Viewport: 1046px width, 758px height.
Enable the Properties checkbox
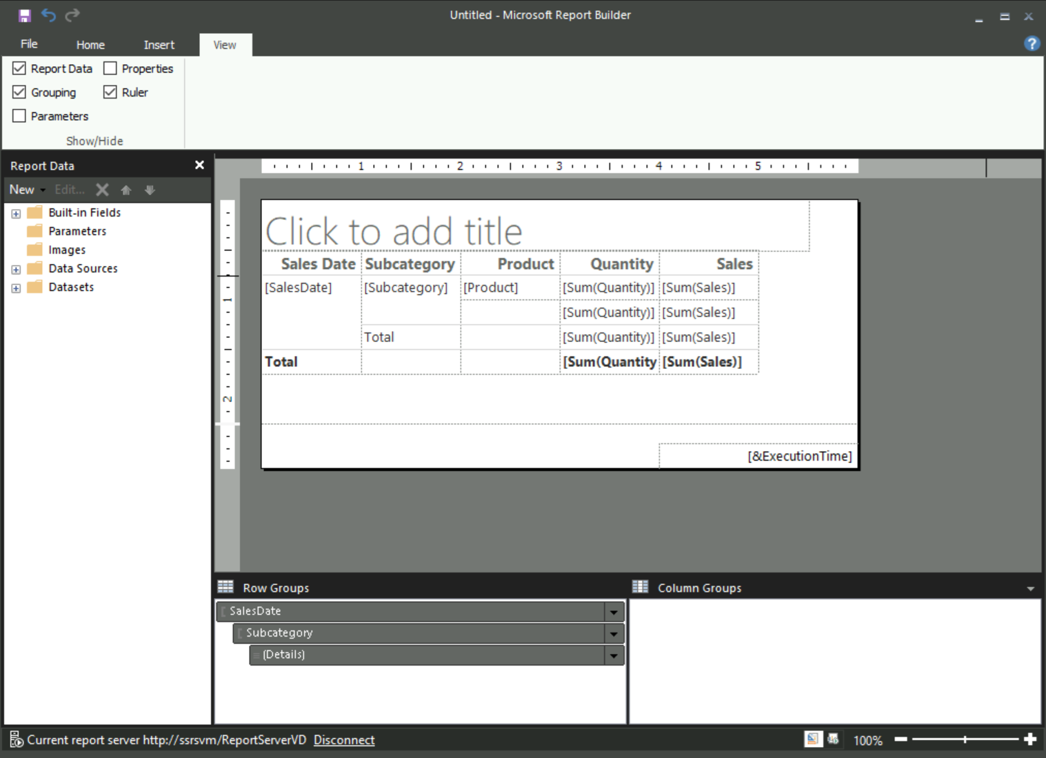(110, 68)
